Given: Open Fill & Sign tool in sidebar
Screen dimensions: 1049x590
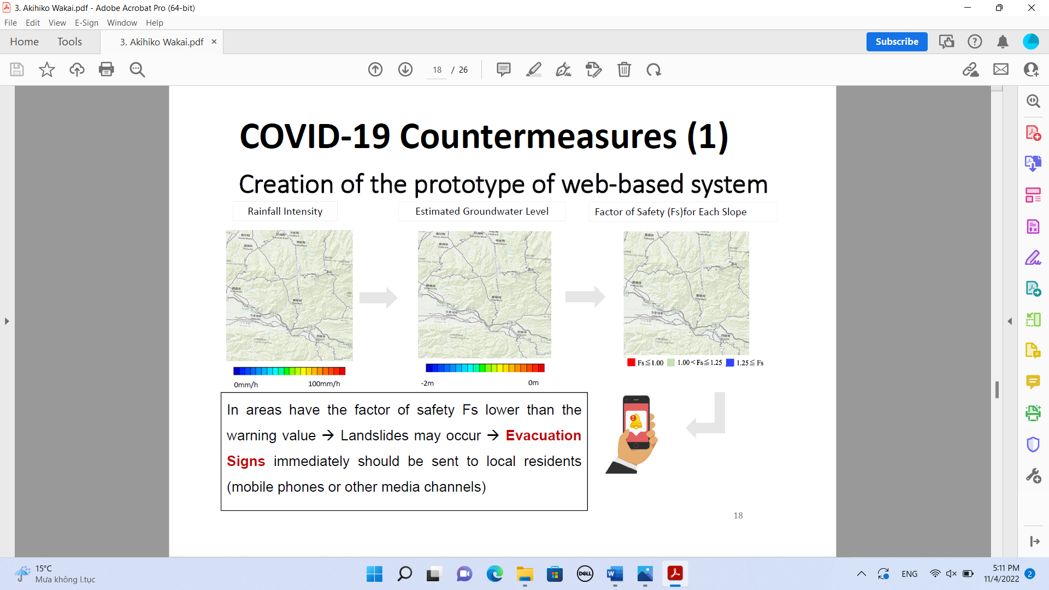Looking at the screenshot, I should (x=1033, y=257).
